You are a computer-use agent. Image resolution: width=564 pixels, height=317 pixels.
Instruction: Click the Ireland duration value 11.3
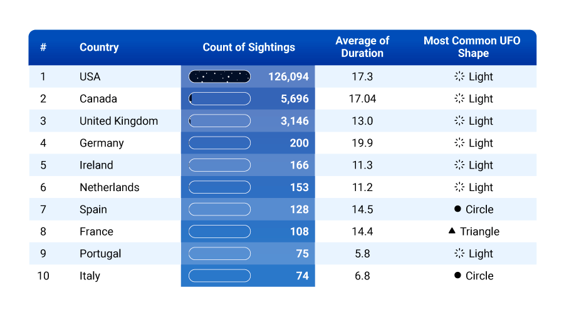362,165
